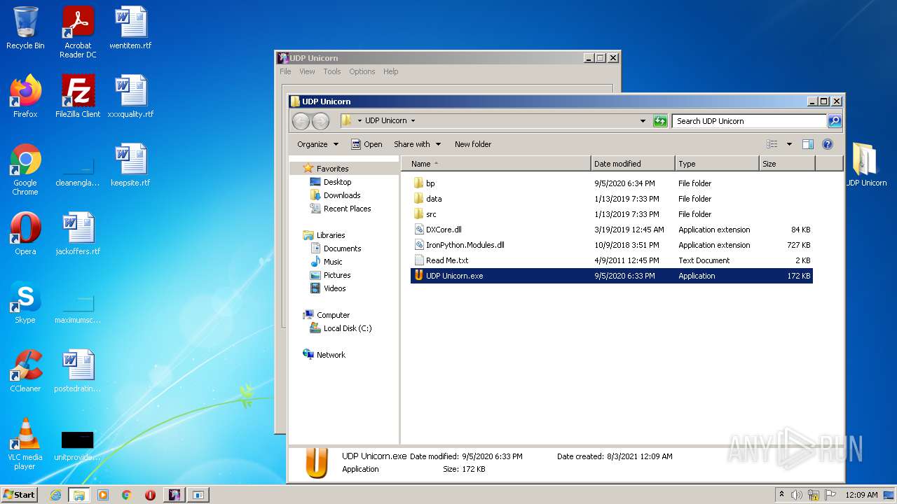
Task: Open the Recycle Bin desktop icon
Action: [x=25, y=28]
